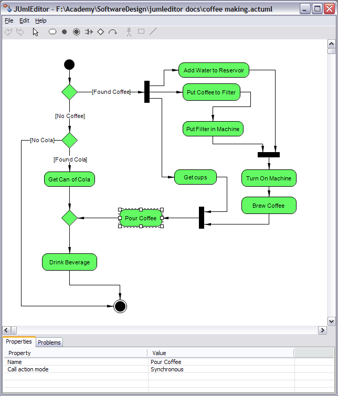Viewport: 338px width, 396px height.
Task: Minimize the JUmlEditor window
Action: 305,9
